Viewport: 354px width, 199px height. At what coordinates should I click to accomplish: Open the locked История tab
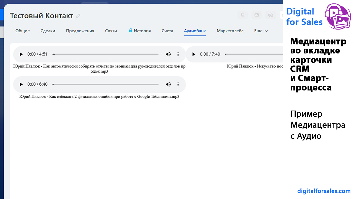point(140,31)
